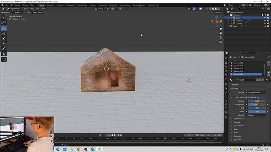Open the File menu
This screenshot has height=152, width=271.
tap(6, 5)
